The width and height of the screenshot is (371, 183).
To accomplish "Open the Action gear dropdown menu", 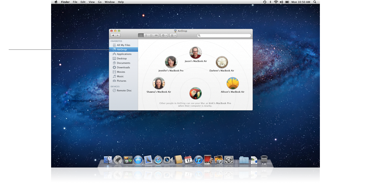I will [164, 35].
